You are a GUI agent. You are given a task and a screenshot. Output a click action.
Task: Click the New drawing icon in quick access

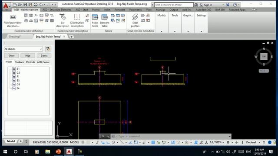point(15,5)
